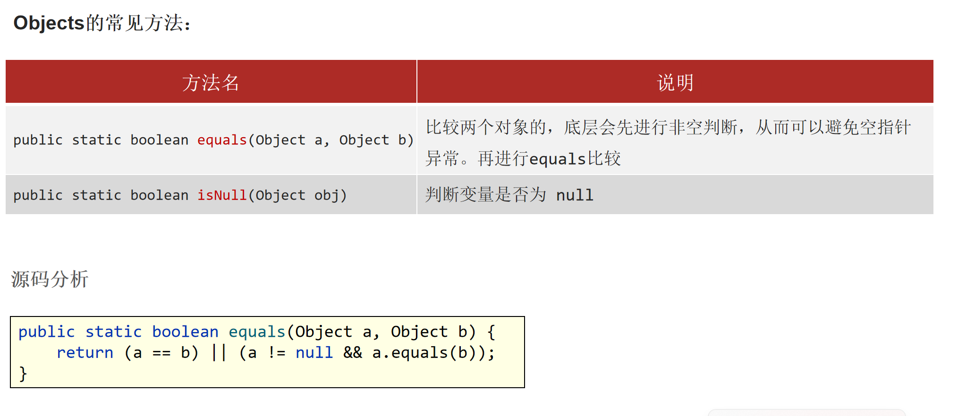The image size is (958, 416).
Task: Click the description starting with "比较两个对象的"
Action: tap(668, 127)
